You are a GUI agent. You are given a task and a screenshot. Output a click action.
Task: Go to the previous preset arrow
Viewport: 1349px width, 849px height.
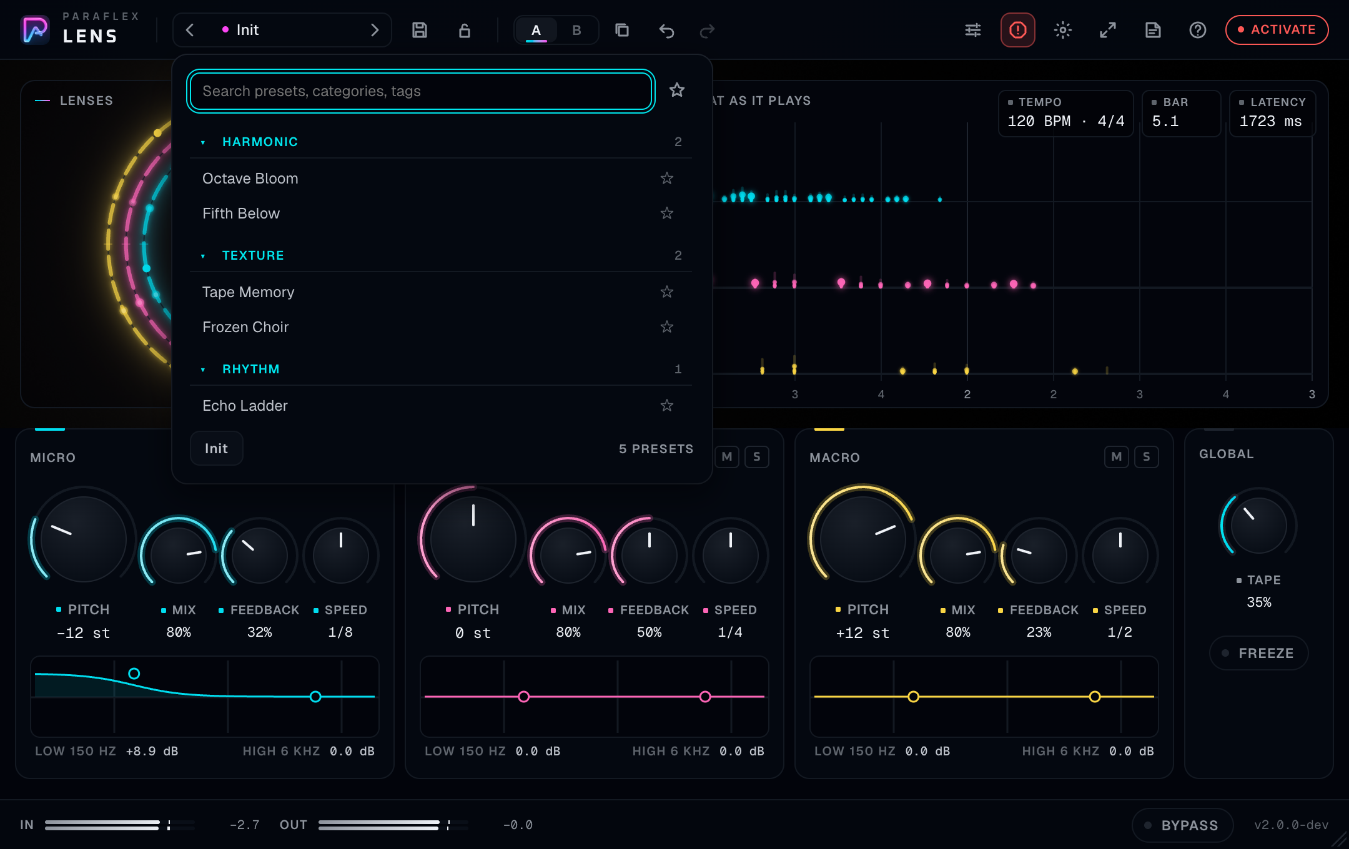click(190, 30)
